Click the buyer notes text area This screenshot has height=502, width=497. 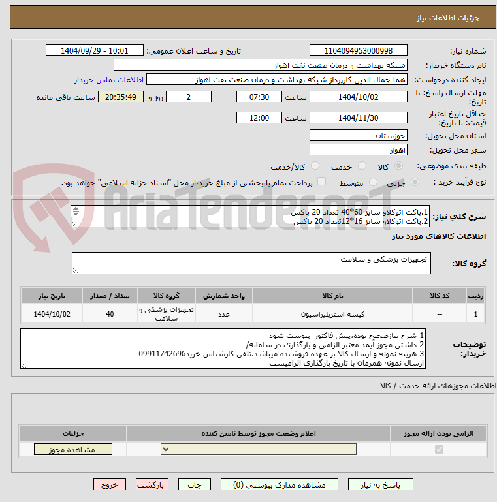coord(223,349)
